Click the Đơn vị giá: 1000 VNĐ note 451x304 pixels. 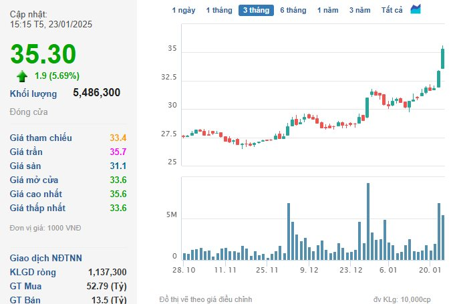point(45,228)
